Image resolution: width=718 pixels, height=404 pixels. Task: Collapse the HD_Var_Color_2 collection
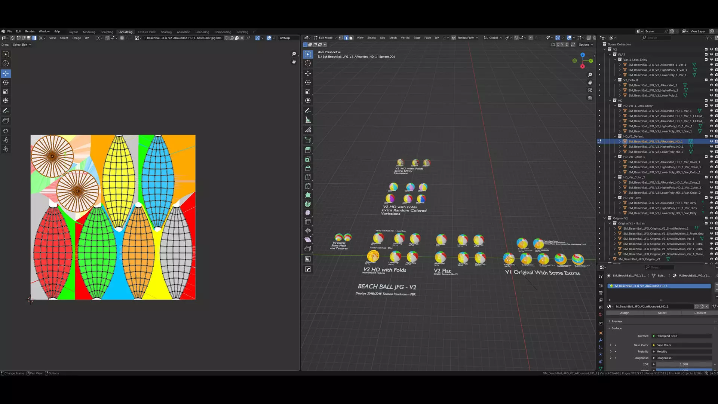[x=615, y=177]
